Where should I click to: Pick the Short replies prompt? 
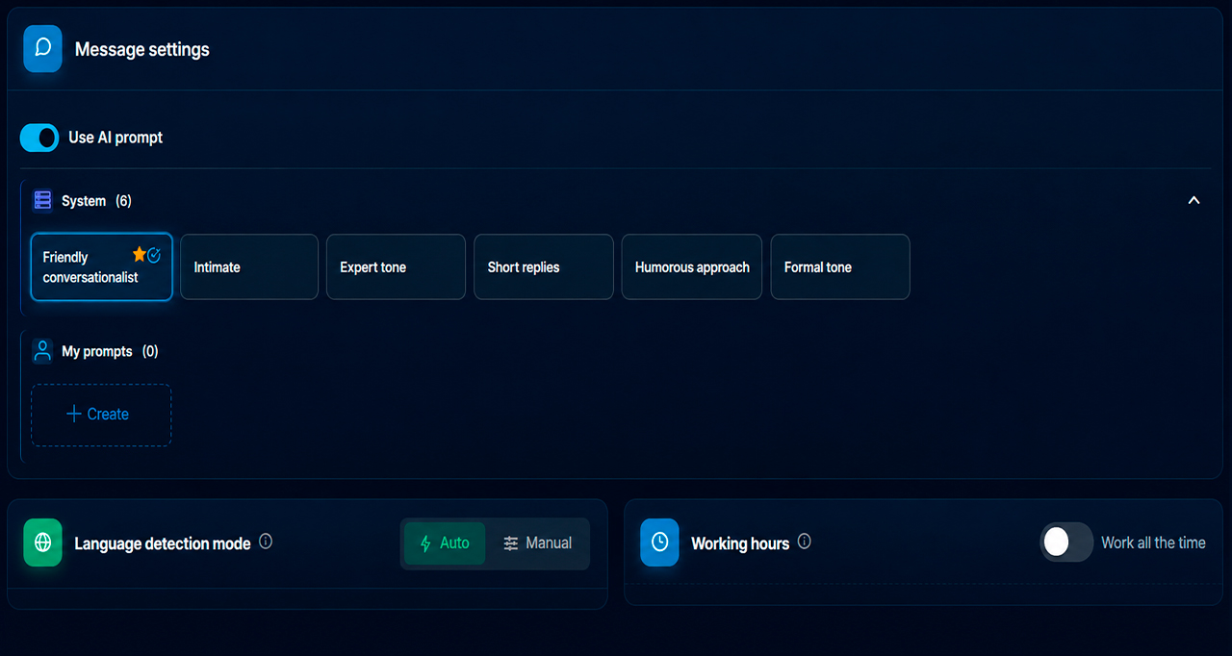pyautogui.click(x=544, y=267)
